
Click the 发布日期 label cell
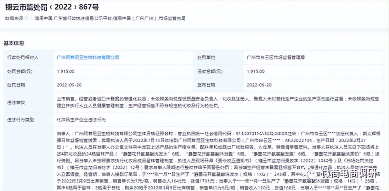(x=219, y=85)
